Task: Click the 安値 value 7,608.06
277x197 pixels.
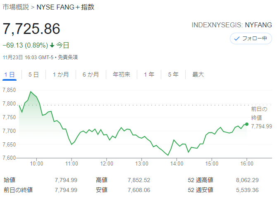Action: (x=139, y=190)
